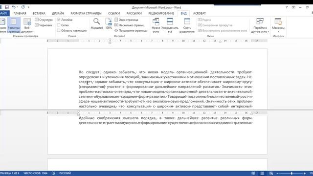
Task: Click right indent marker on lower pane ruler
Action: coord(252,113)
